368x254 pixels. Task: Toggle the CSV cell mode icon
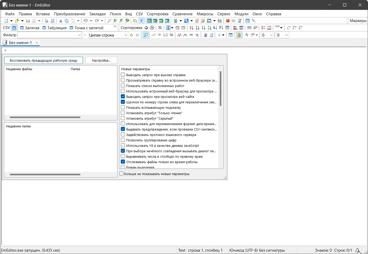point(14,28)
